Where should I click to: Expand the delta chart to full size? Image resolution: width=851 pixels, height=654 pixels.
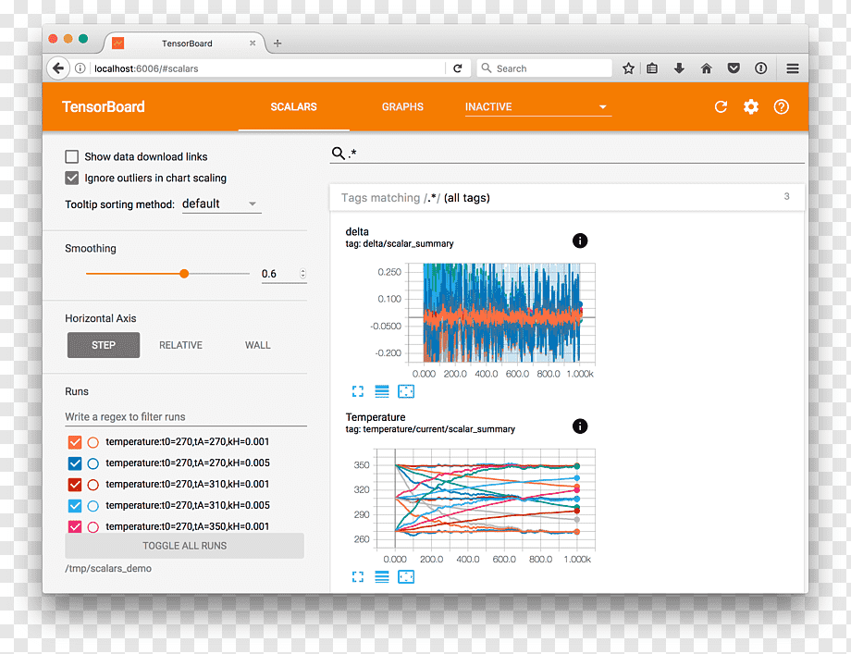point(358,391)
